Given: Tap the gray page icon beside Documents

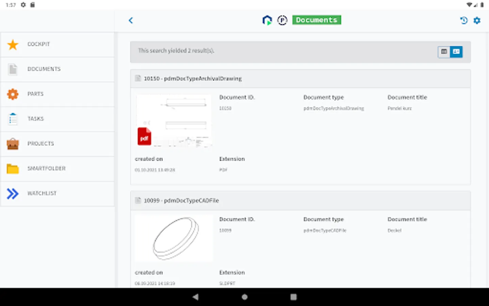Looking at the screenshot, I should click(x=13, y=69).
